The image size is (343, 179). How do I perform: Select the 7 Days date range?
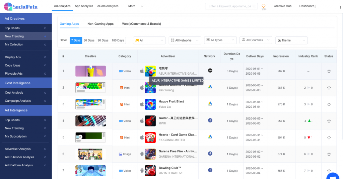tap(76, 40)
